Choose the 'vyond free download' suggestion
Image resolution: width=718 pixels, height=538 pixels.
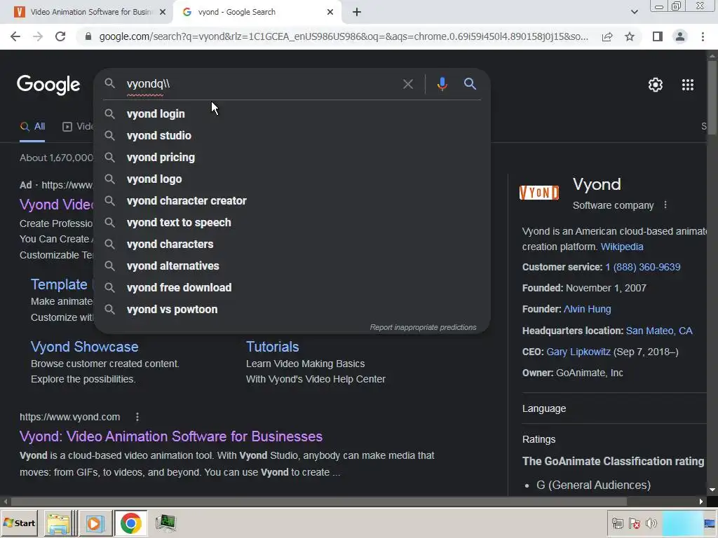point(292,288)
